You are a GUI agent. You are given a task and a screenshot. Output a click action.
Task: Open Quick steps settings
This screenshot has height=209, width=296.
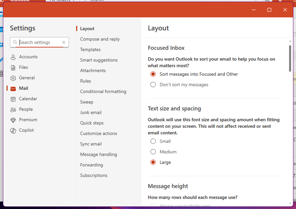[x=92, y=123]
